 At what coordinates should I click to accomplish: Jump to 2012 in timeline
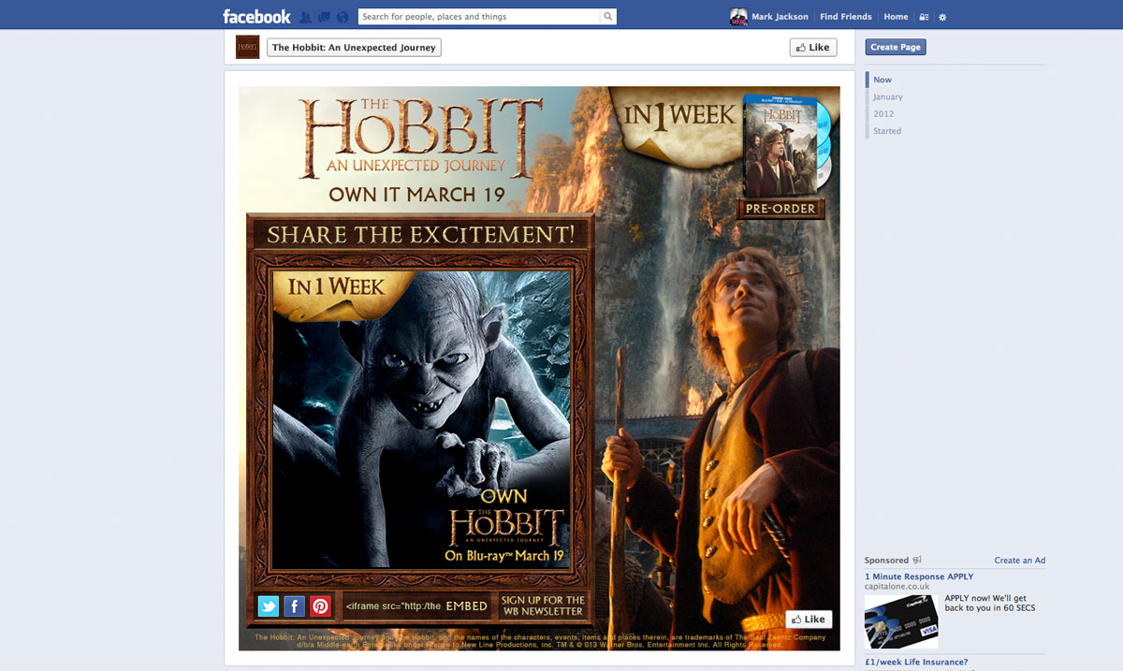click(883, 113)
